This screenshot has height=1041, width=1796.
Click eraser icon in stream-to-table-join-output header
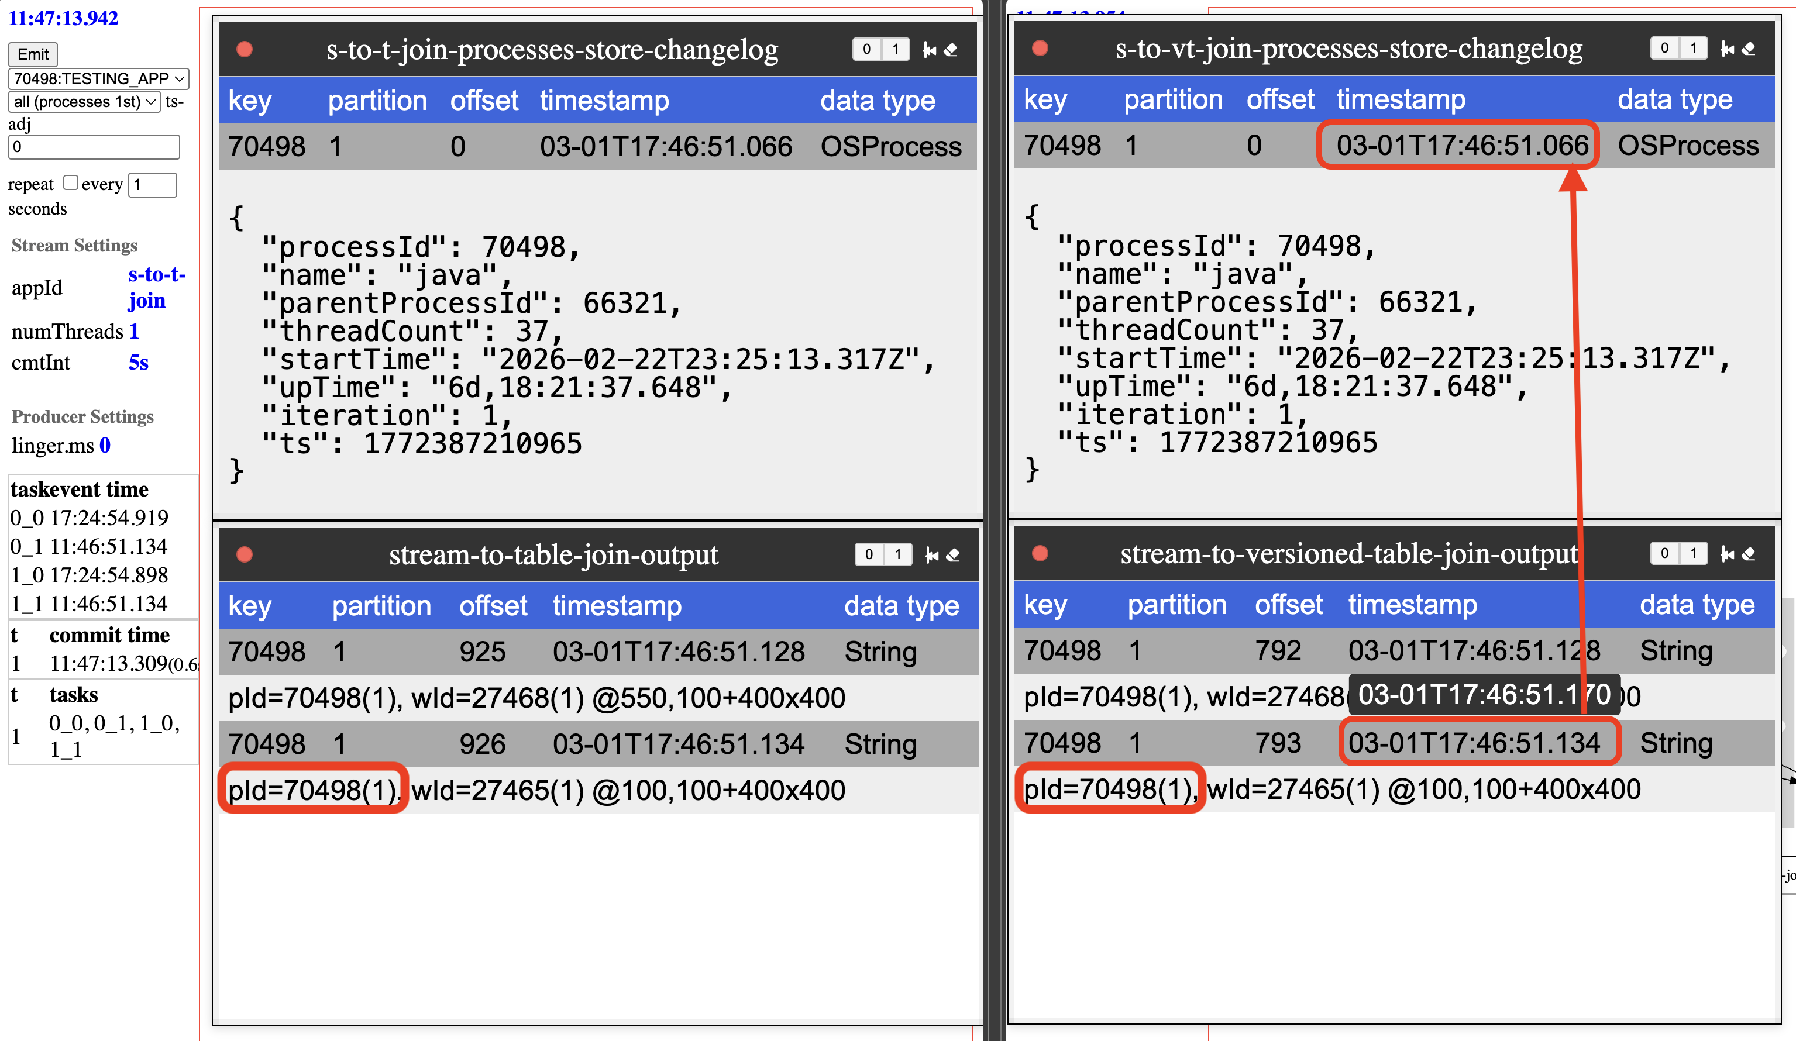pos(953,555)
